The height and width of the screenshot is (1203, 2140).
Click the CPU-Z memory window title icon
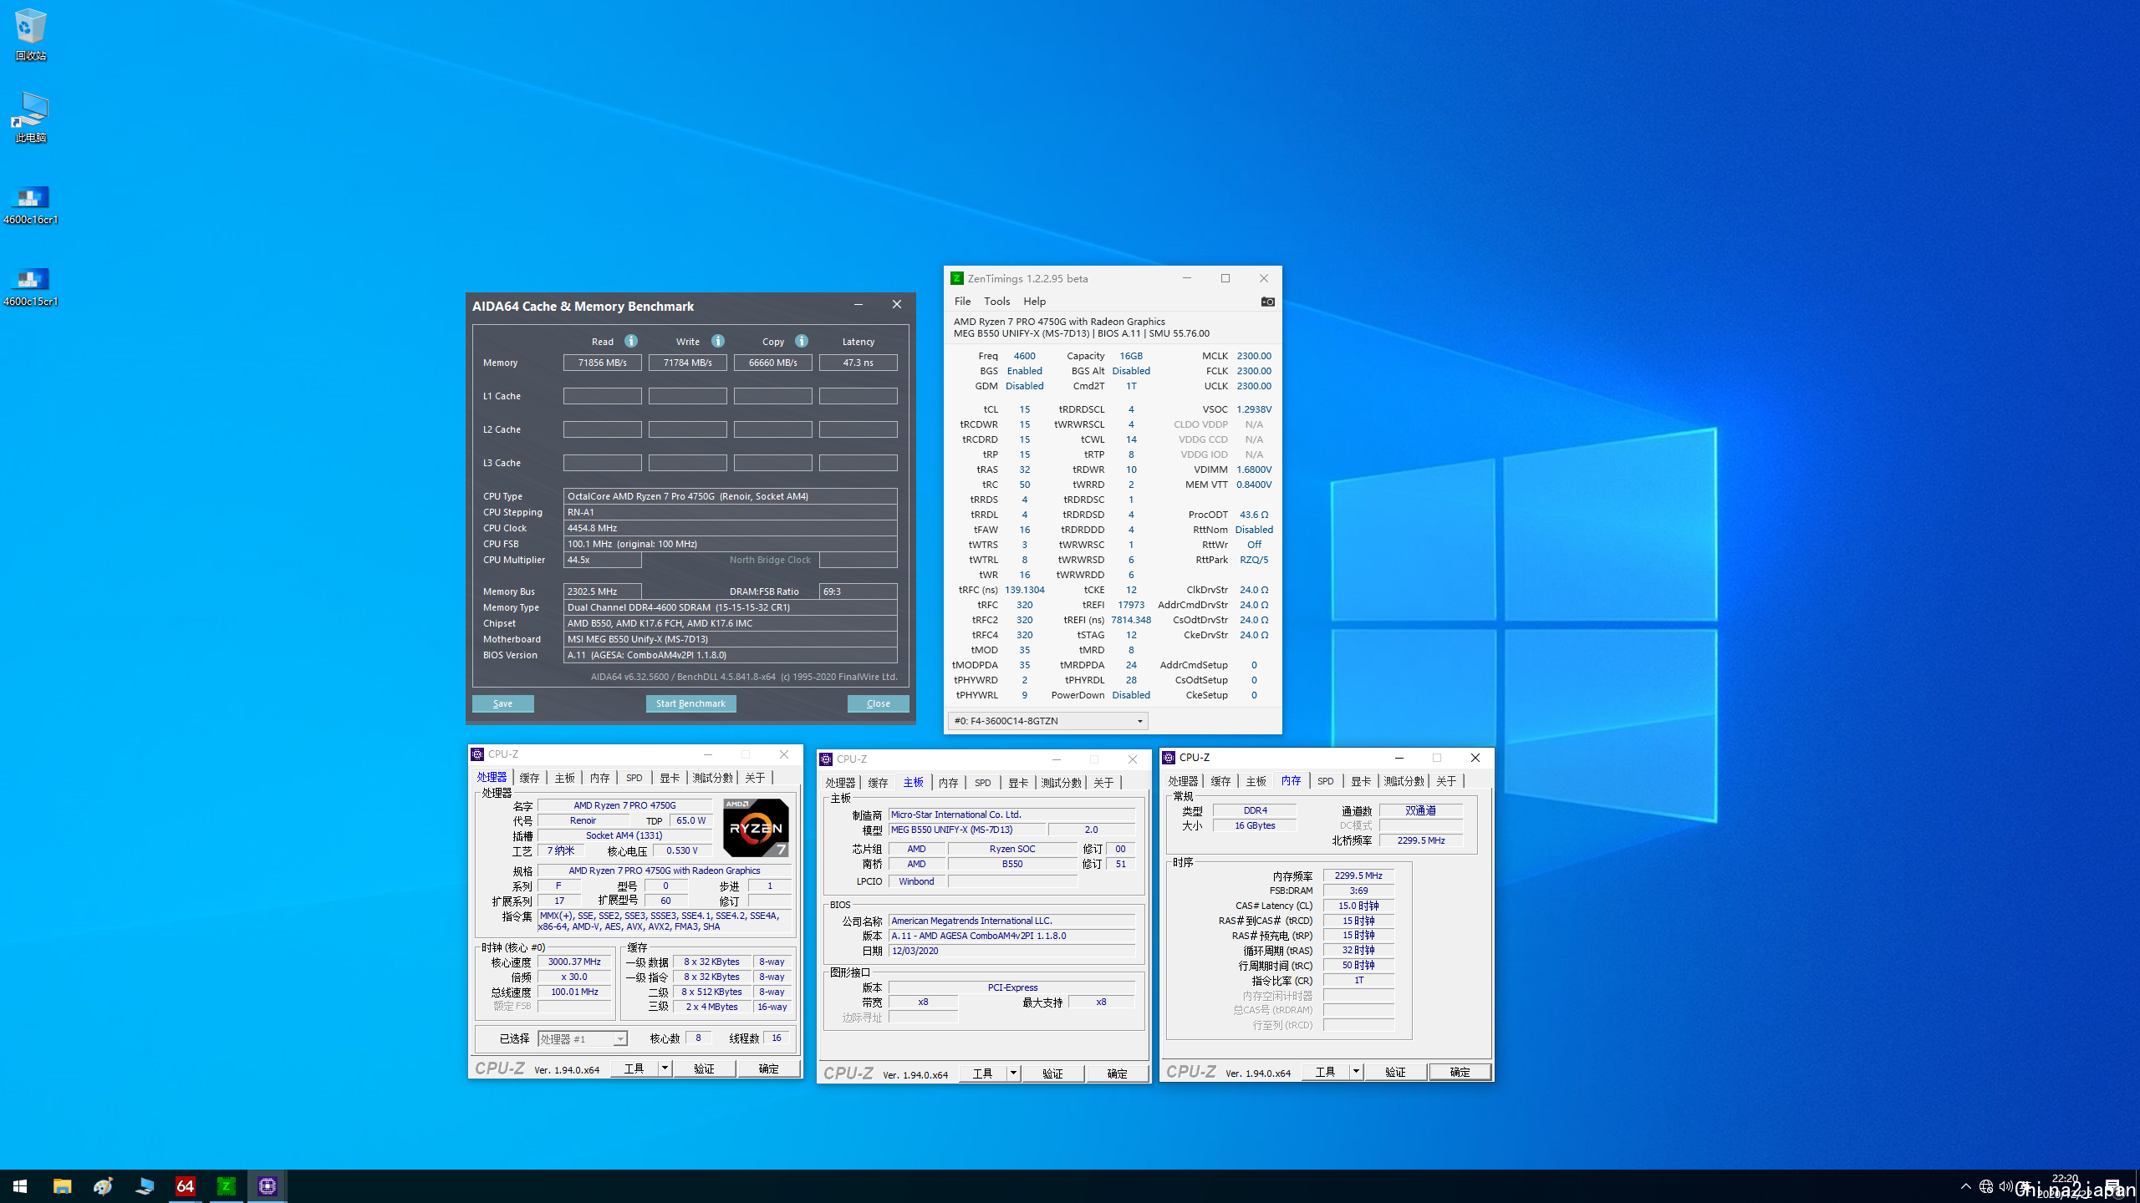(1169, 758)
